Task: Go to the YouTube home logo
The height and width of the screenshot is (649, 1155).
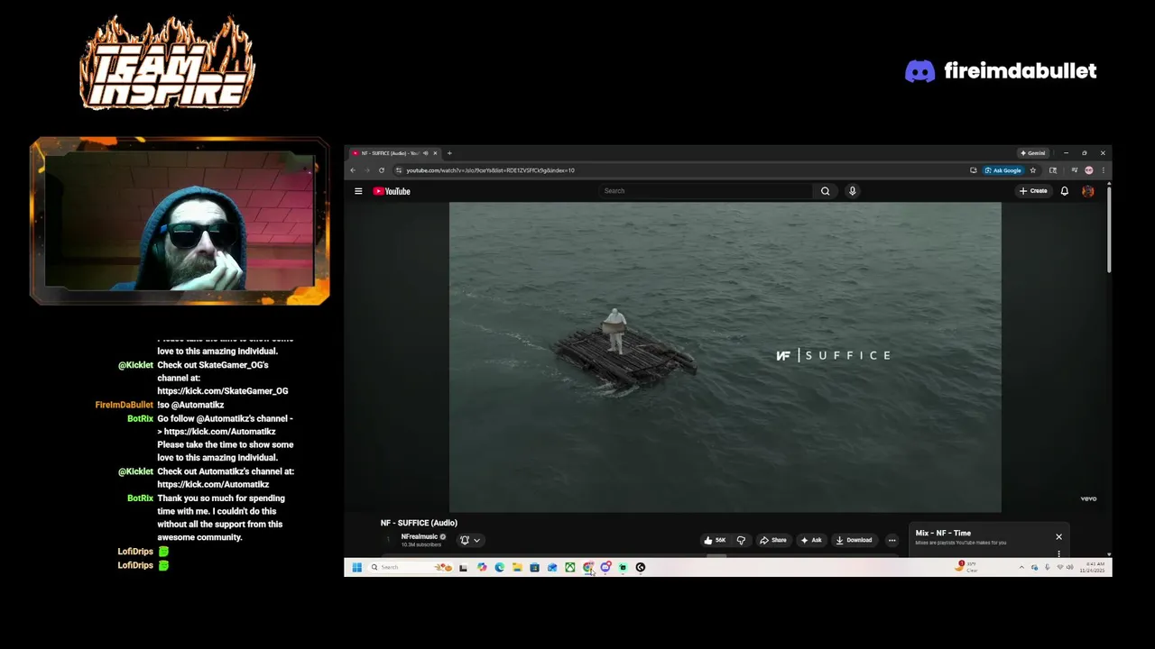Action: (x=392, y=191)
